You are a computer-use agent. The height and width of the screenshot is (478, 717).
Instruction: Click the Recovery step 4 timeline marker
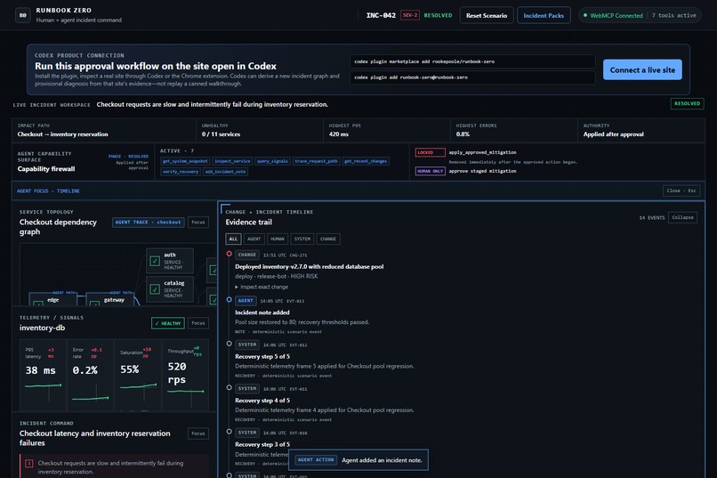(230, 387)
